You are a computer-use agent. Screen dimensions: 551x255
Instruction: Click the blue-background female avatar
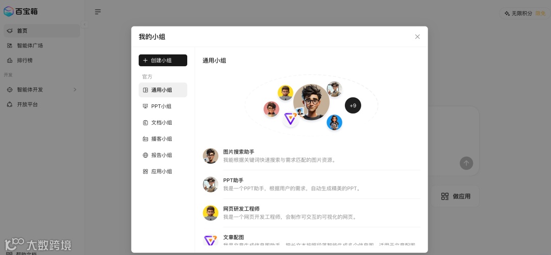[334, 123]
